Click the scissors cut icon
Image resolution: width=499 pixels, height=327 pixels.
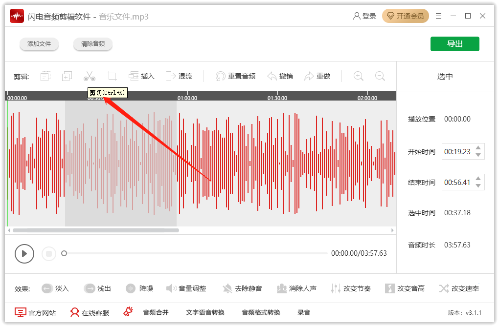click(90, 76)
